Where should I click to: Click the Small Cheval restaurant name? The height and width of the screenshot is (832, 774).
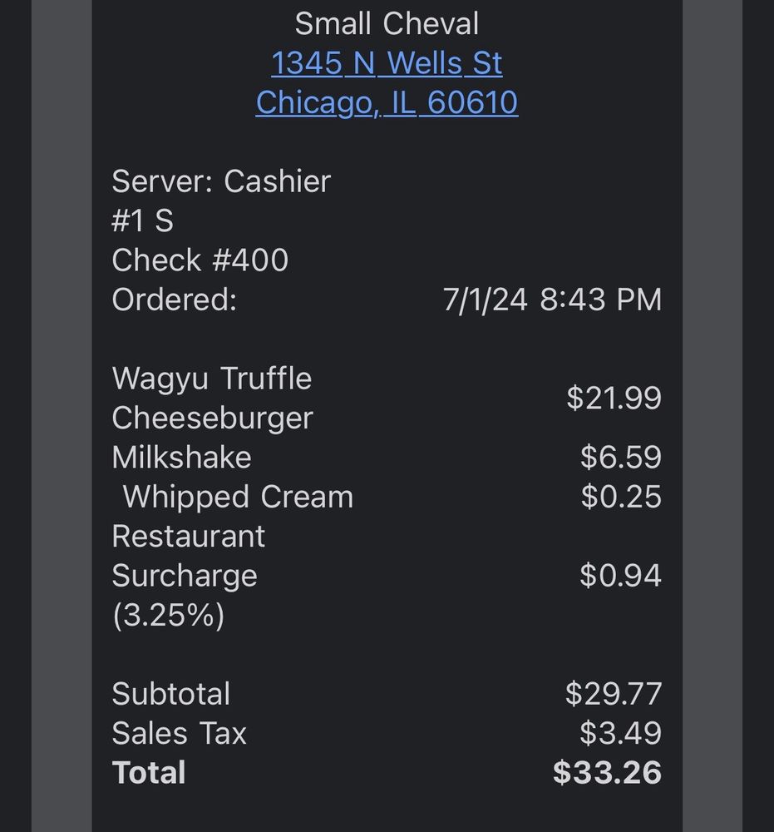[387, 24]
